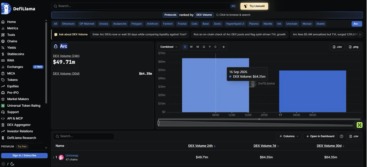Click the protocols table search field
This screenshot has height=167, width=367.
[83, 136]
